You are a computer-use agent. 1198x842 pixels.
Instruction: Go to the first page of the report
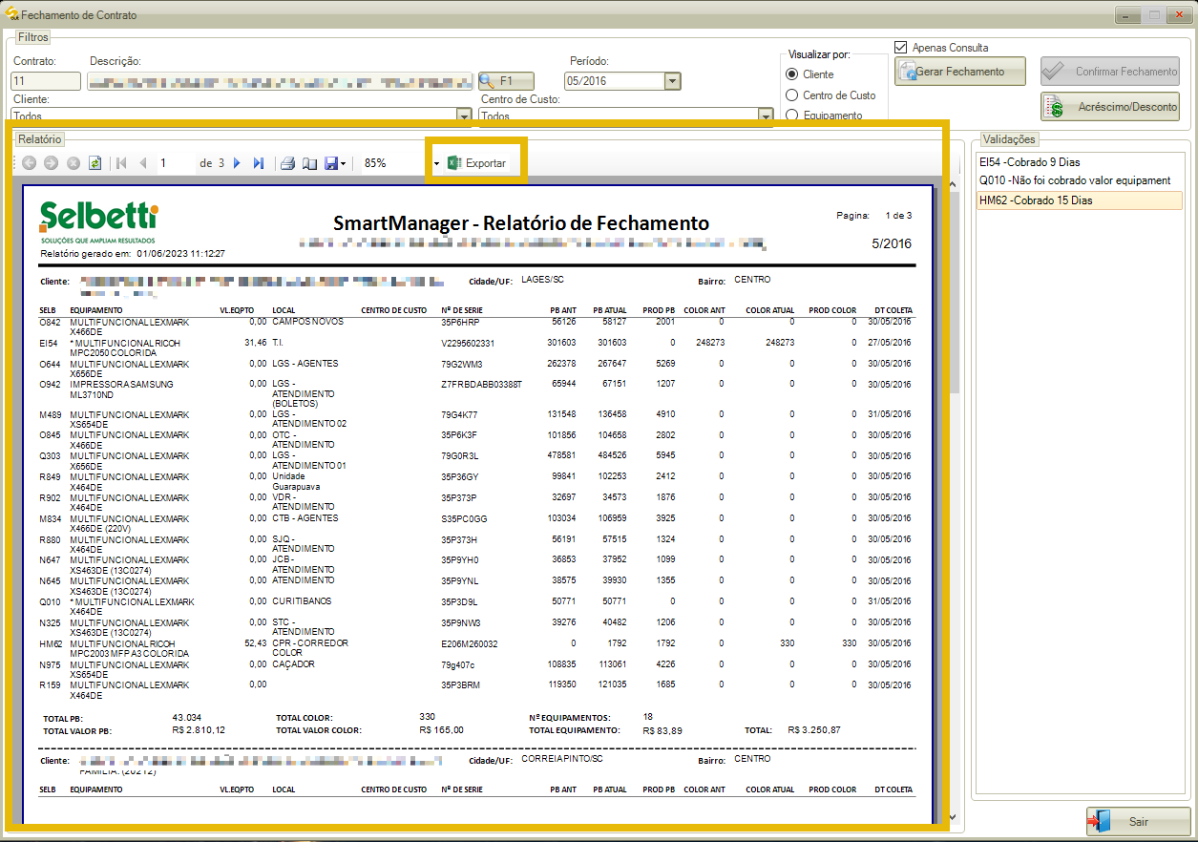pyautogui.click(x=121, y=163)
